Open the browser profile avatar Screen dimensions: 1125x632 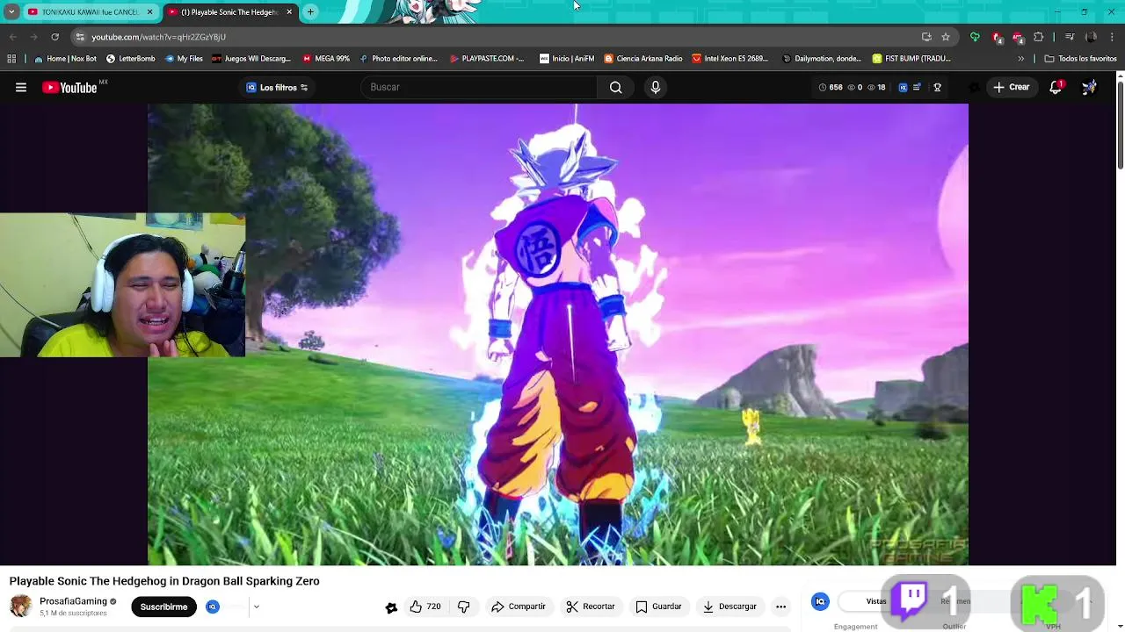[x=1092, y=37]
